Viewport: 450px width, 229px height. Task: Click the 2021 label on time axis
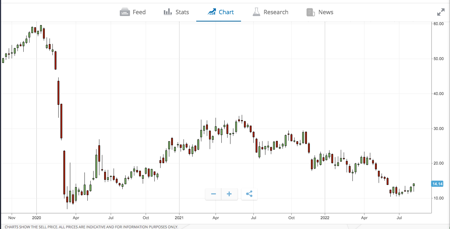[179, 217]
